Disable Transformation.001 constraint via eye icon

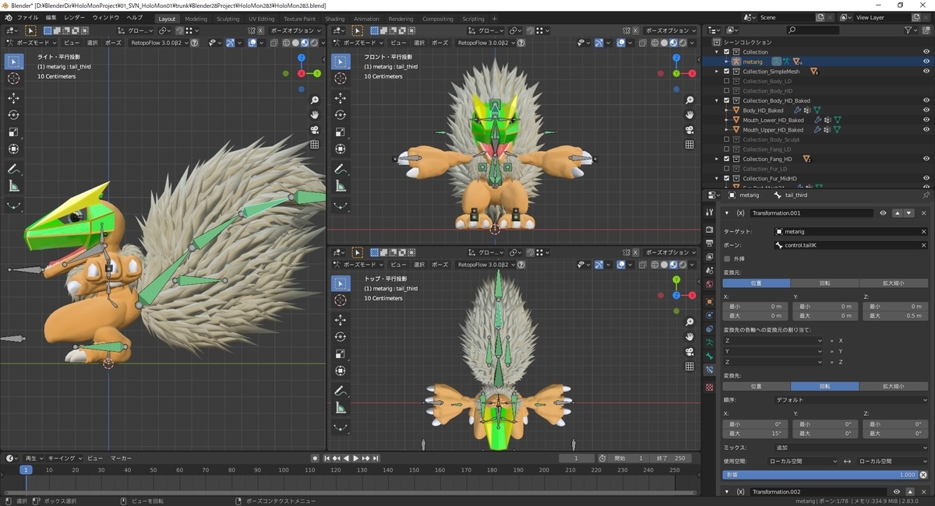click(x=883, y=213)
